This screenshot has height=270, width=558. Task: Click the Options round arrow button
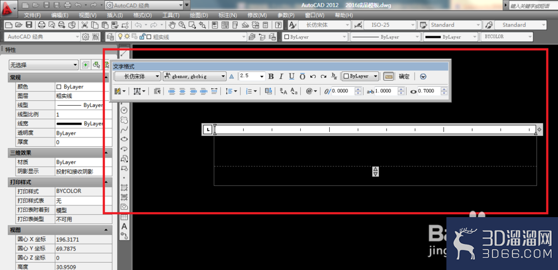[423, 76]
